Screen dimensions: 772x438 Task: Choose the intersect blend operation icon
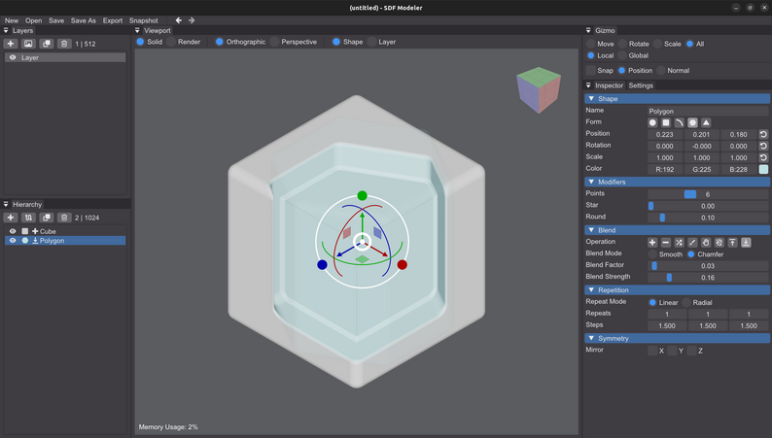(679, 243)
